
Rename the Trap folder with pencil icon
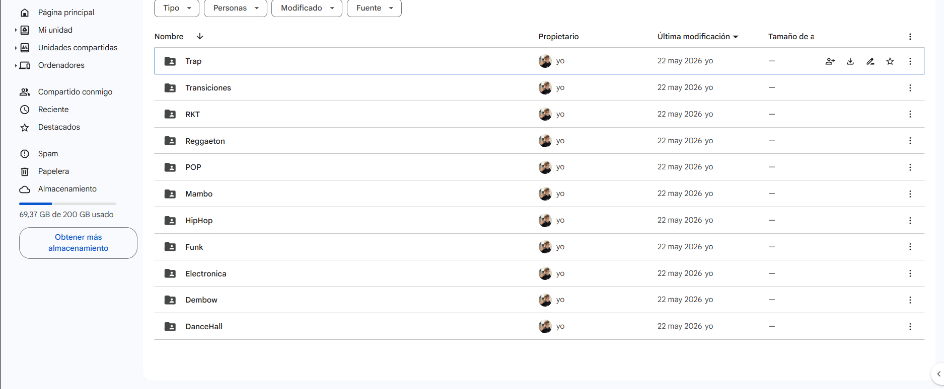pos(870,61)
